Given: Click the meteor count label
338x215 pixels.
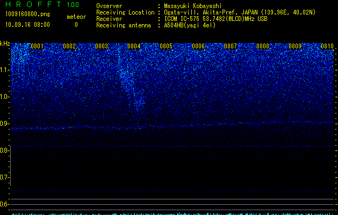Looking at the screenshot, I should 76,17.
